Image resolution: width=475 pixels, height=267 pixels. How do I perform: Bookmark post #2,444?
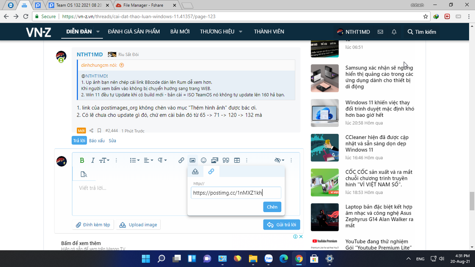99,131
